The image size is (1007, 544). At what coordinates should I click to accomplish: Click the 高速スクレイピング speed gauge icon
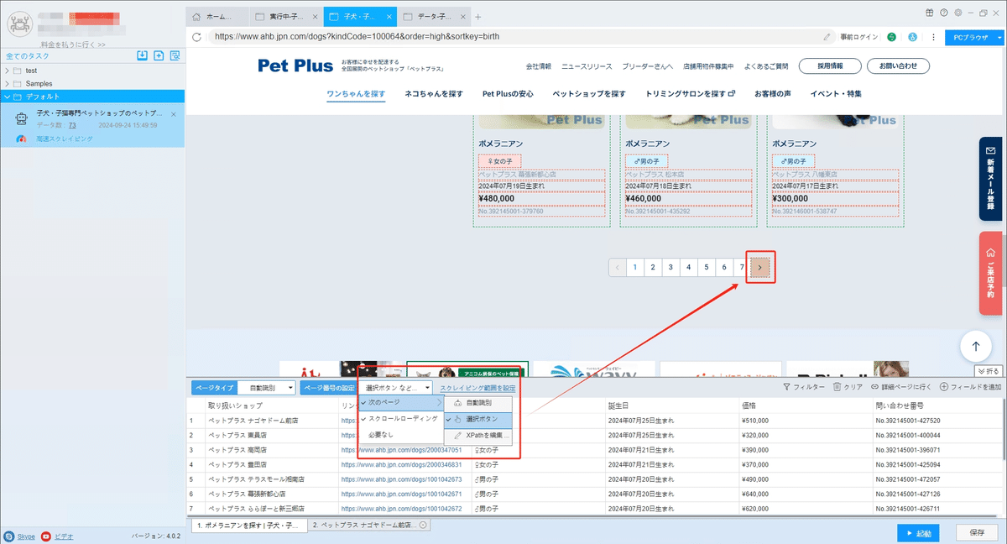[x=22, y=139]
